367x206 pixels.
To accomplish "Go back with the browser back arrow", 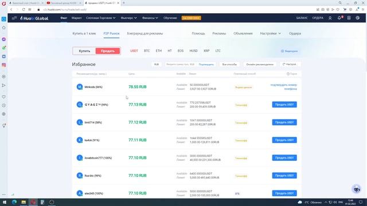I will [x=11, y=10].
